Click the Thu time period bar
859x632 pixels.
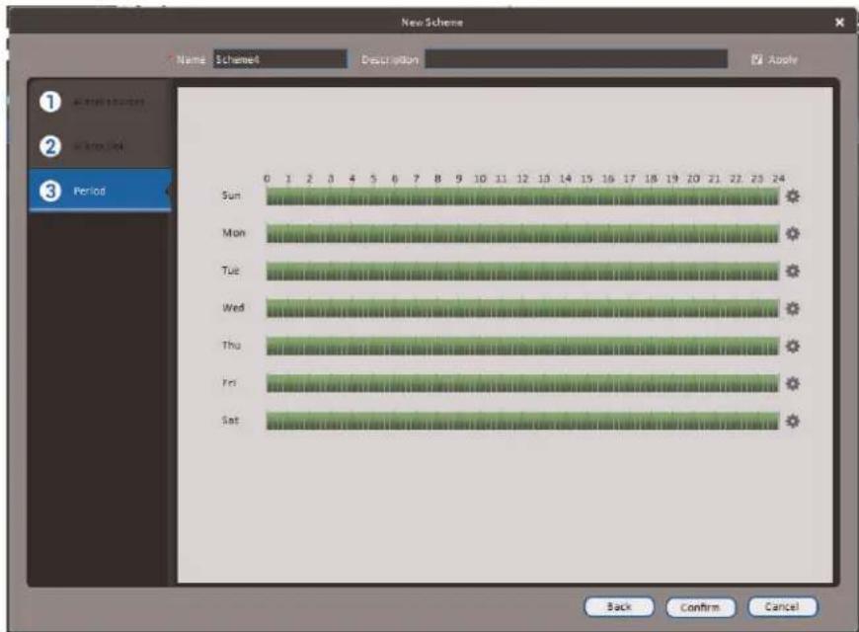tap(522, 346)
